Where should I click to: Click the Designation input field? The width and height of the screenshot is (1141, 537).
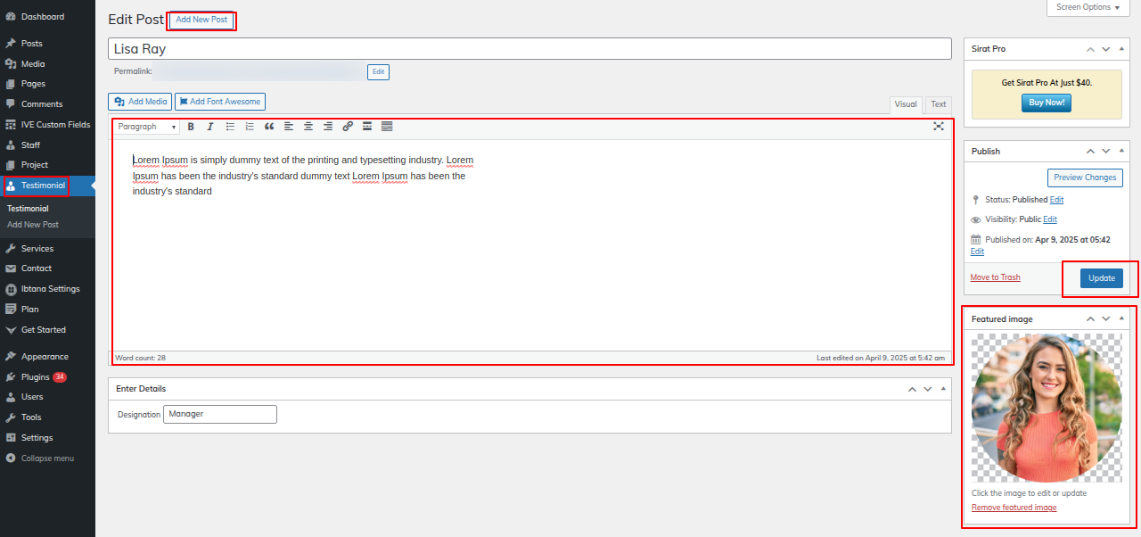pos(220,414)
